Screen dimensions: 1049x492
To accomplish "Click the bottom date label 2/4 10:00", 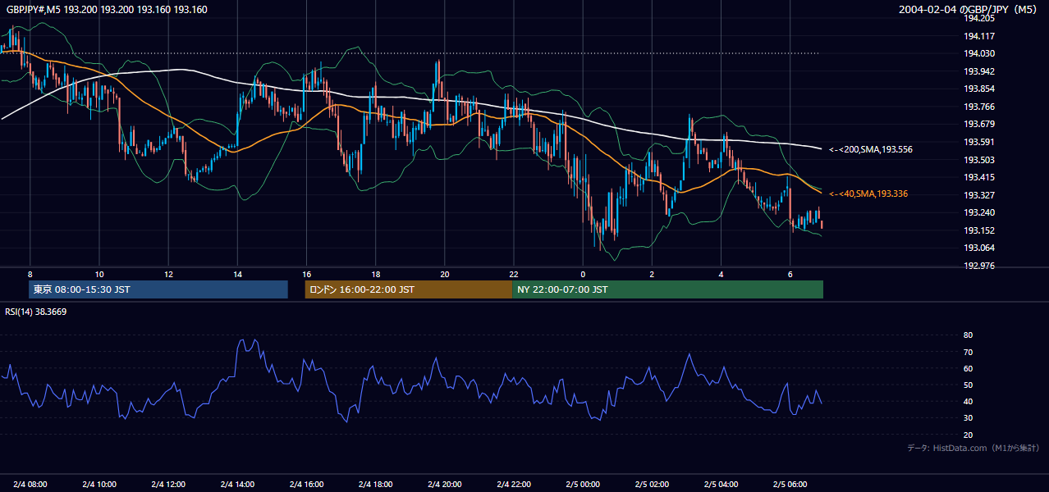I will click(x=99, y=484).
